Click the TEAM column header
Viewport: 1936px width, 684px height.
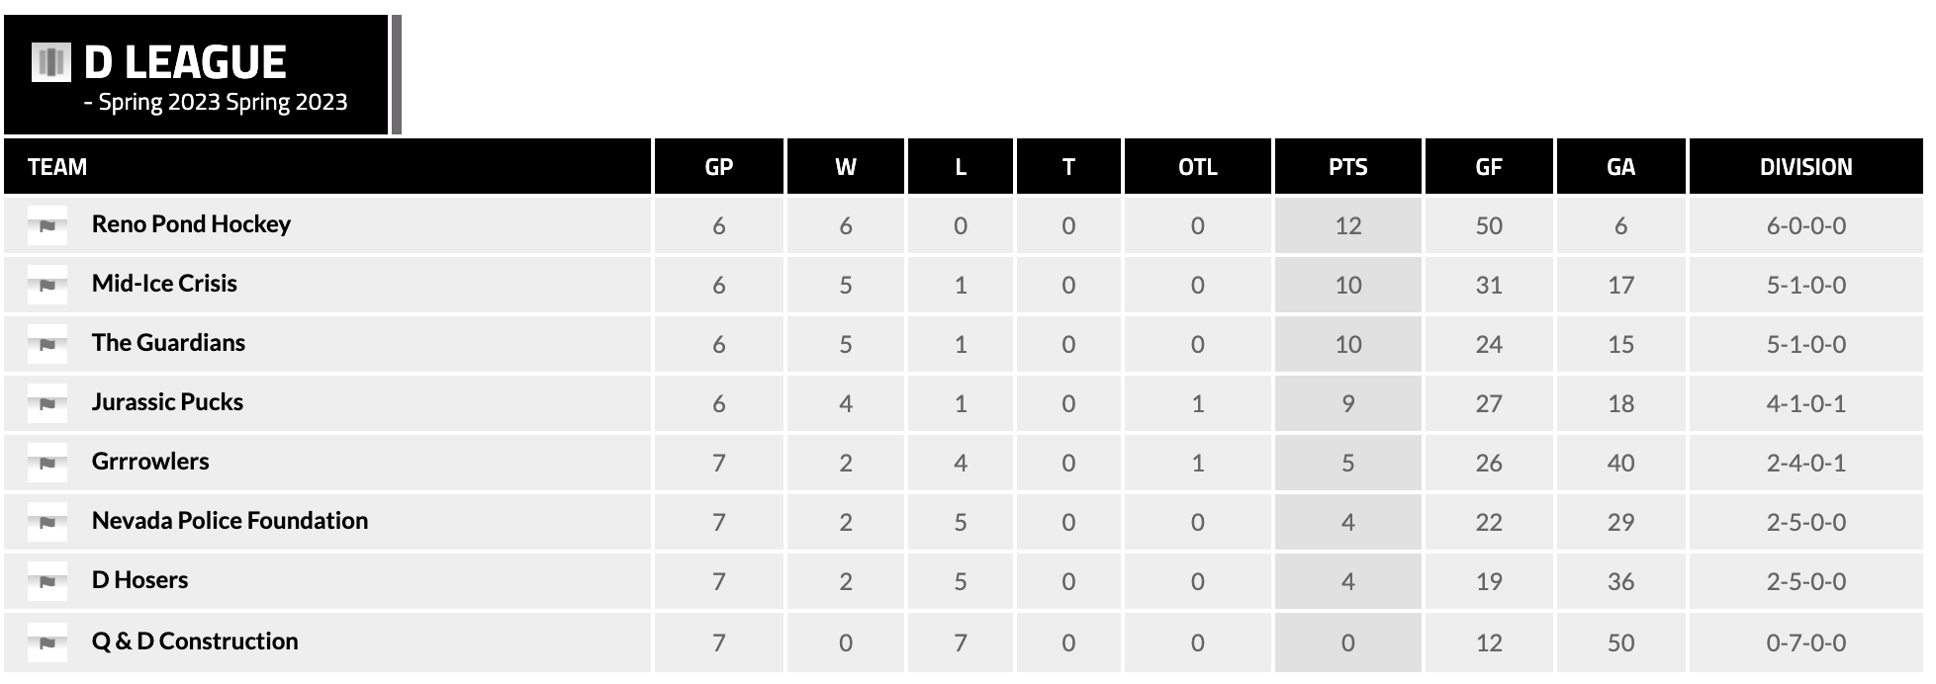coord(57,167)
